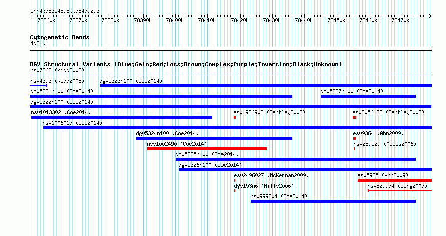
Task: Select the red marker under esv2056188
Action: (x=354, y=117)
